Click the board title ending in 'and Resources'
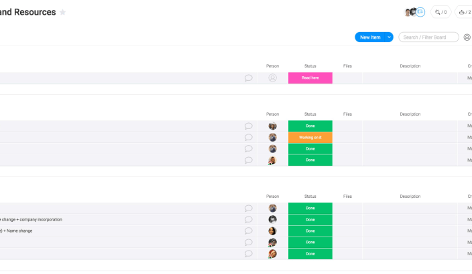The width and height of the screenshot is (472, 274). [28, 12]
